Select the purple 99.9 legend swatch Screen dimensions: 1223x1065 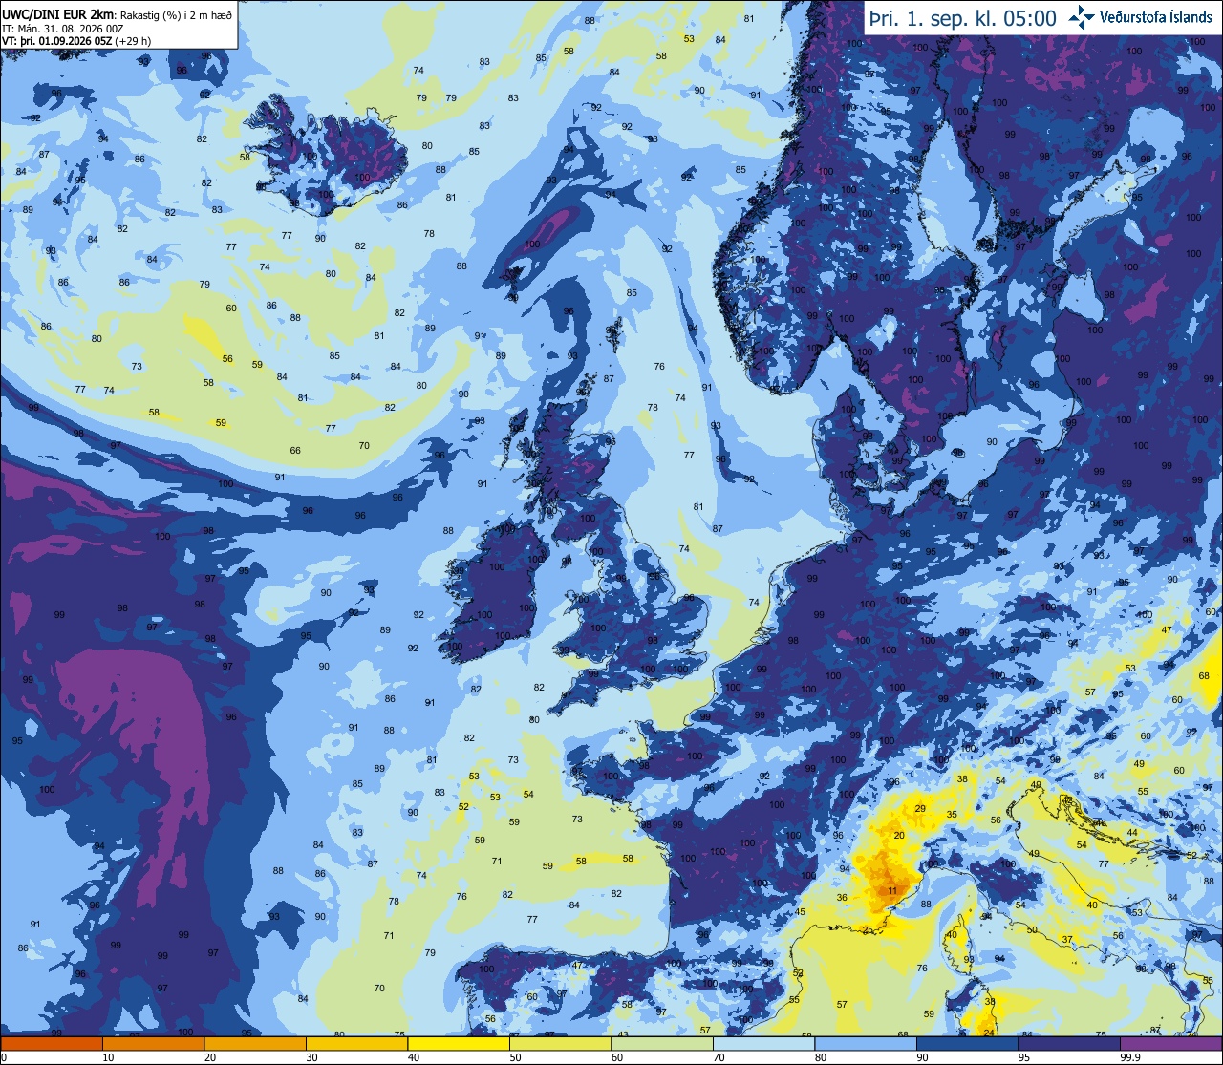pyautogui.click(x=1171, y=1043)
